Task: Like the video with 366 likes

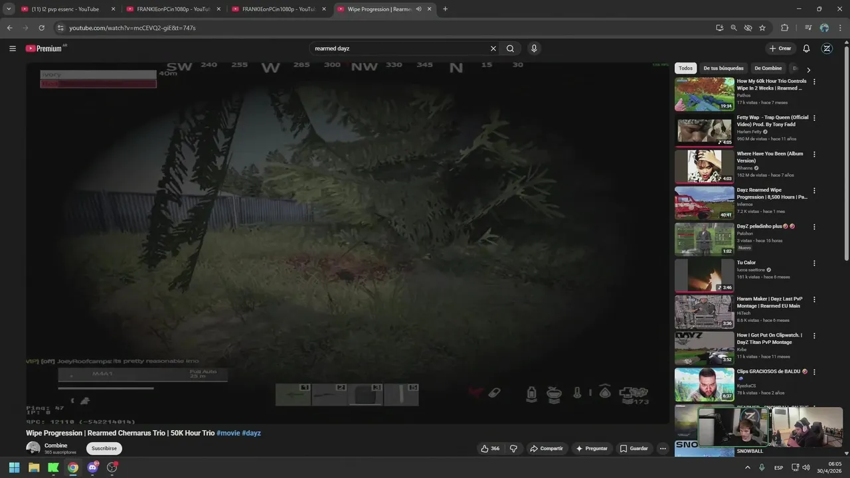Action: click(491, 449)
